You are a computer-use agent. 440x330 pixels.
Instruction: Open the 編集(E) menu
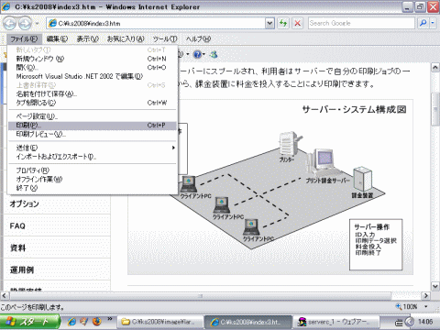click(57, 38)
